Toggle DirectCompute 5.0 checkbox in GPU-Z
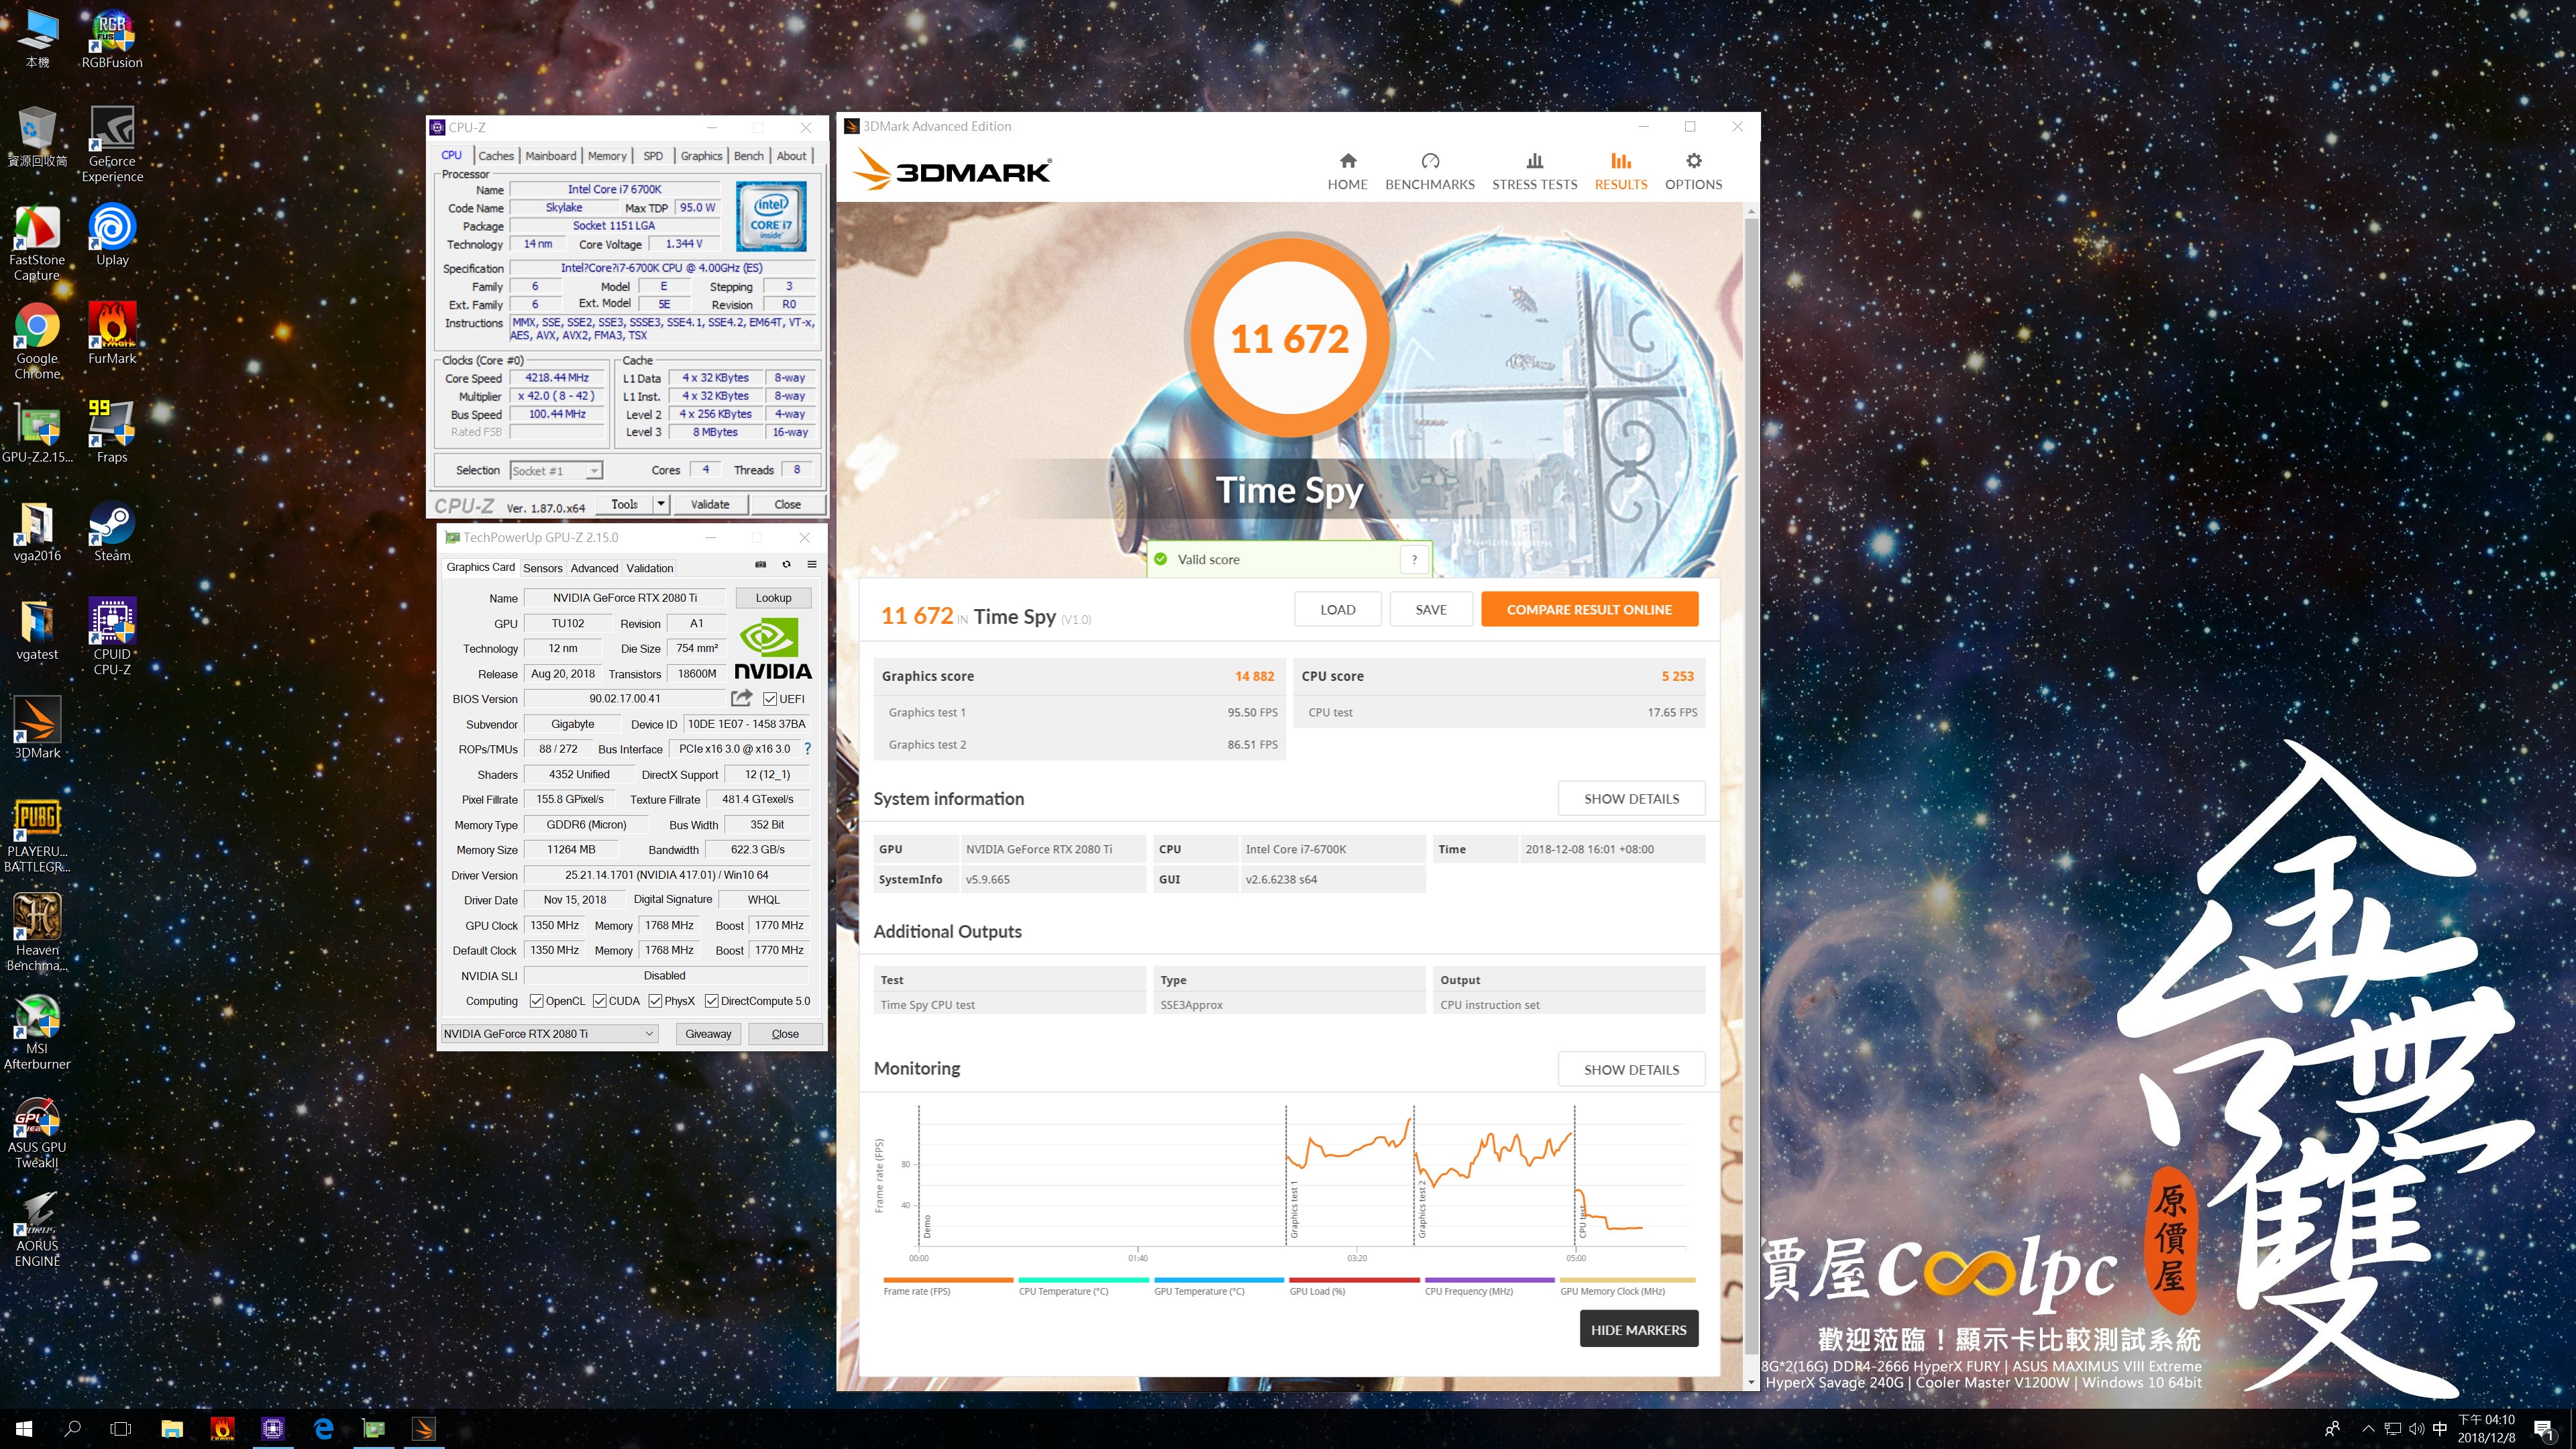Screen dimensions: 2576x1449 coord(712,1001)
